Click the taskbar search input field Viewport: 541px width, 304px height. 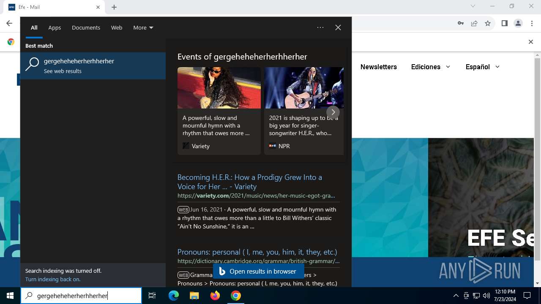81,296
